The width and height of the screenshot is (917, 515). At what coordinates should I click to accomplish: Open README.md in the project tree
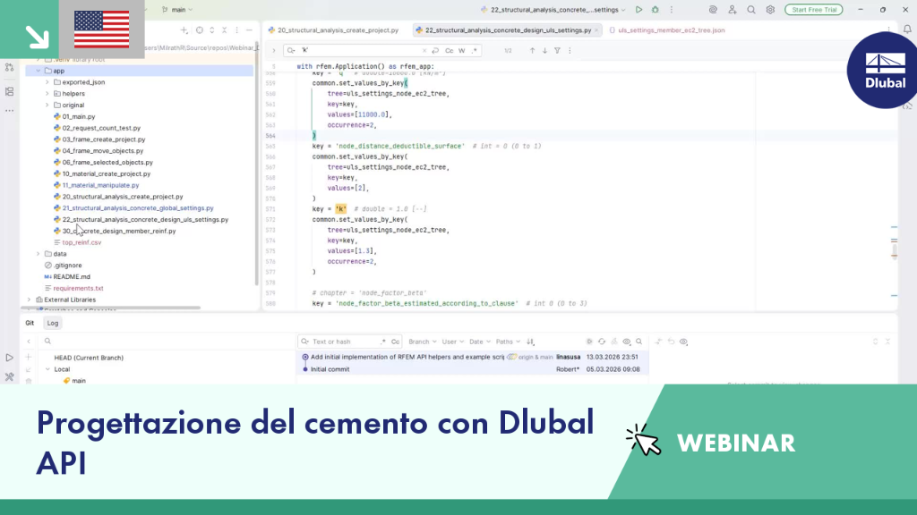[72, 277]
